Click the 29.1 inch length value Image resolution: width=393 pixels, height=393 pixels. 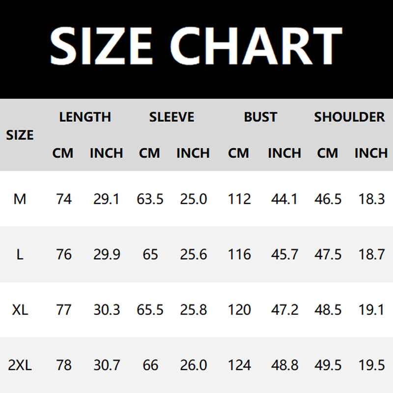[106, 199]
